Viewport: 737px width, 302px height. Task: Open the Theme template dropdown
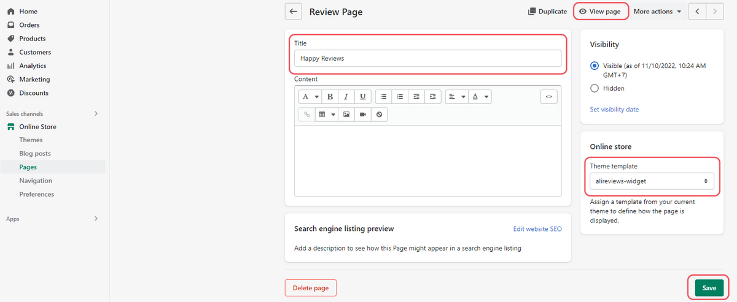(x=651, y=181)
